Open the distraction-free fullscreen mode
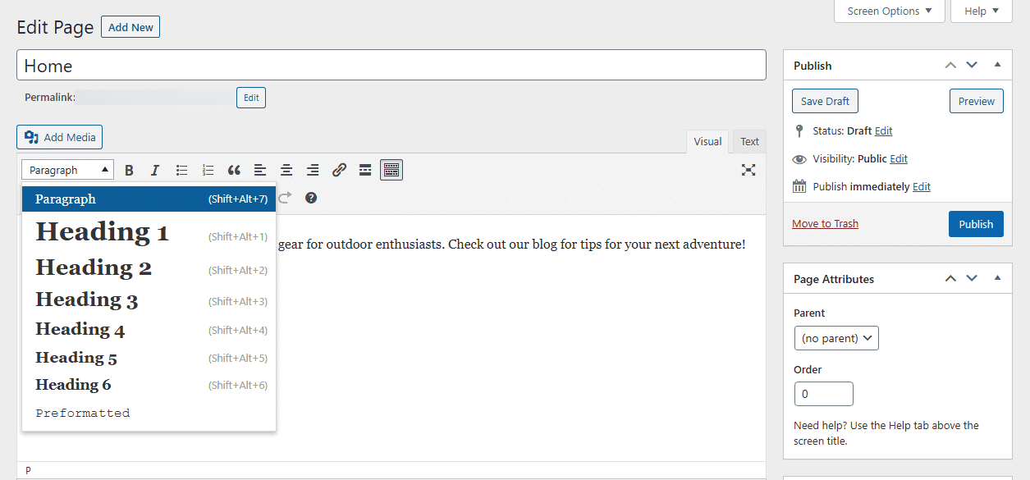The width and height of the screenshot is (1030, 480). 748,170
